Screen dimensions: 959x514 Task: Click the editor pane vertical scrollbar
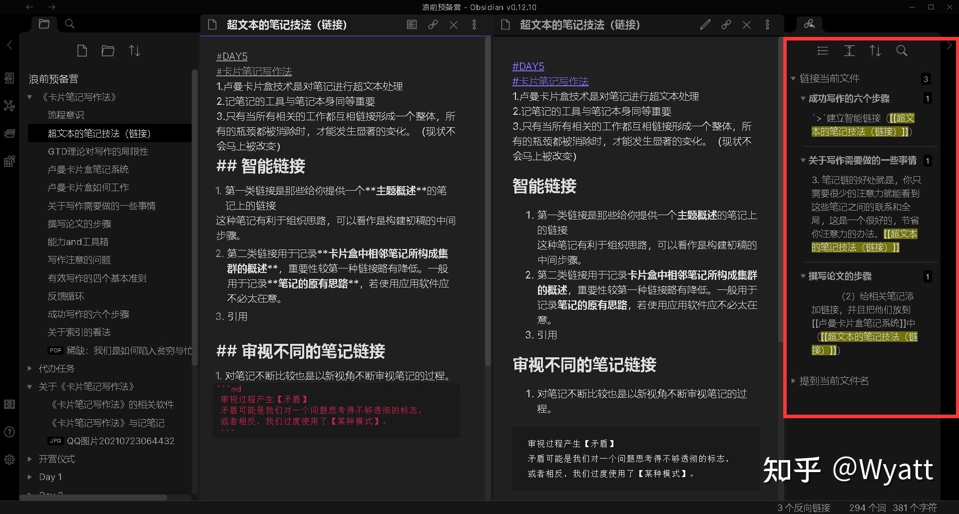coord(488,201)
